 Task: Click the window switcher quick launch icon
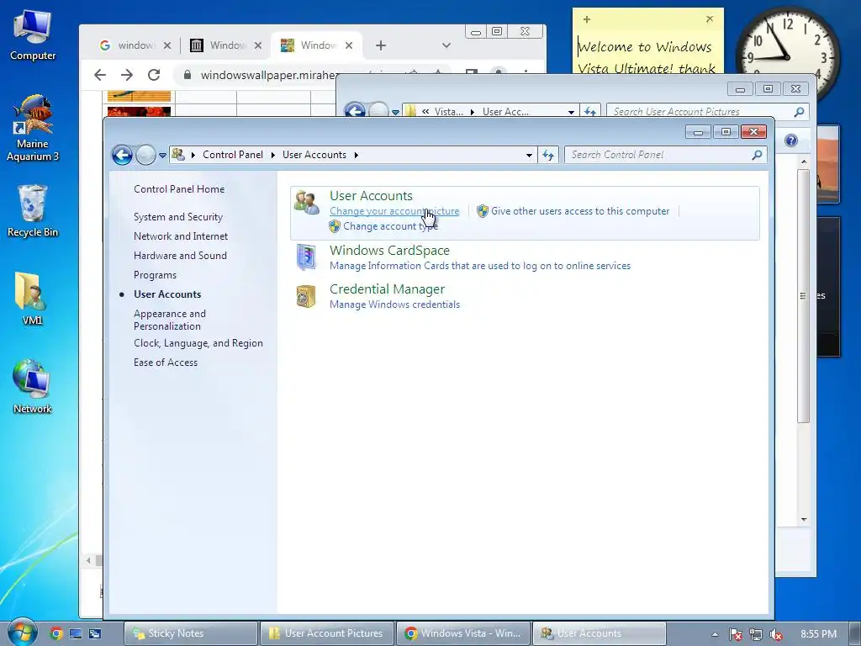point(94,633)
